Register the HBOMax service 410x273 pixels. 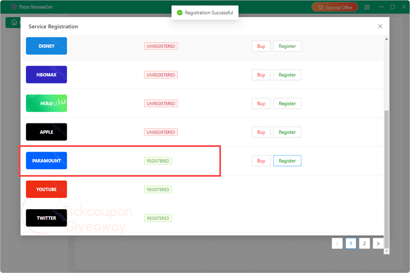[287, 75]
